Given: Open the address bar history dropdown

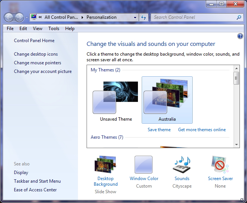Looking at the screenshot, I should click(x=135, y=17).
